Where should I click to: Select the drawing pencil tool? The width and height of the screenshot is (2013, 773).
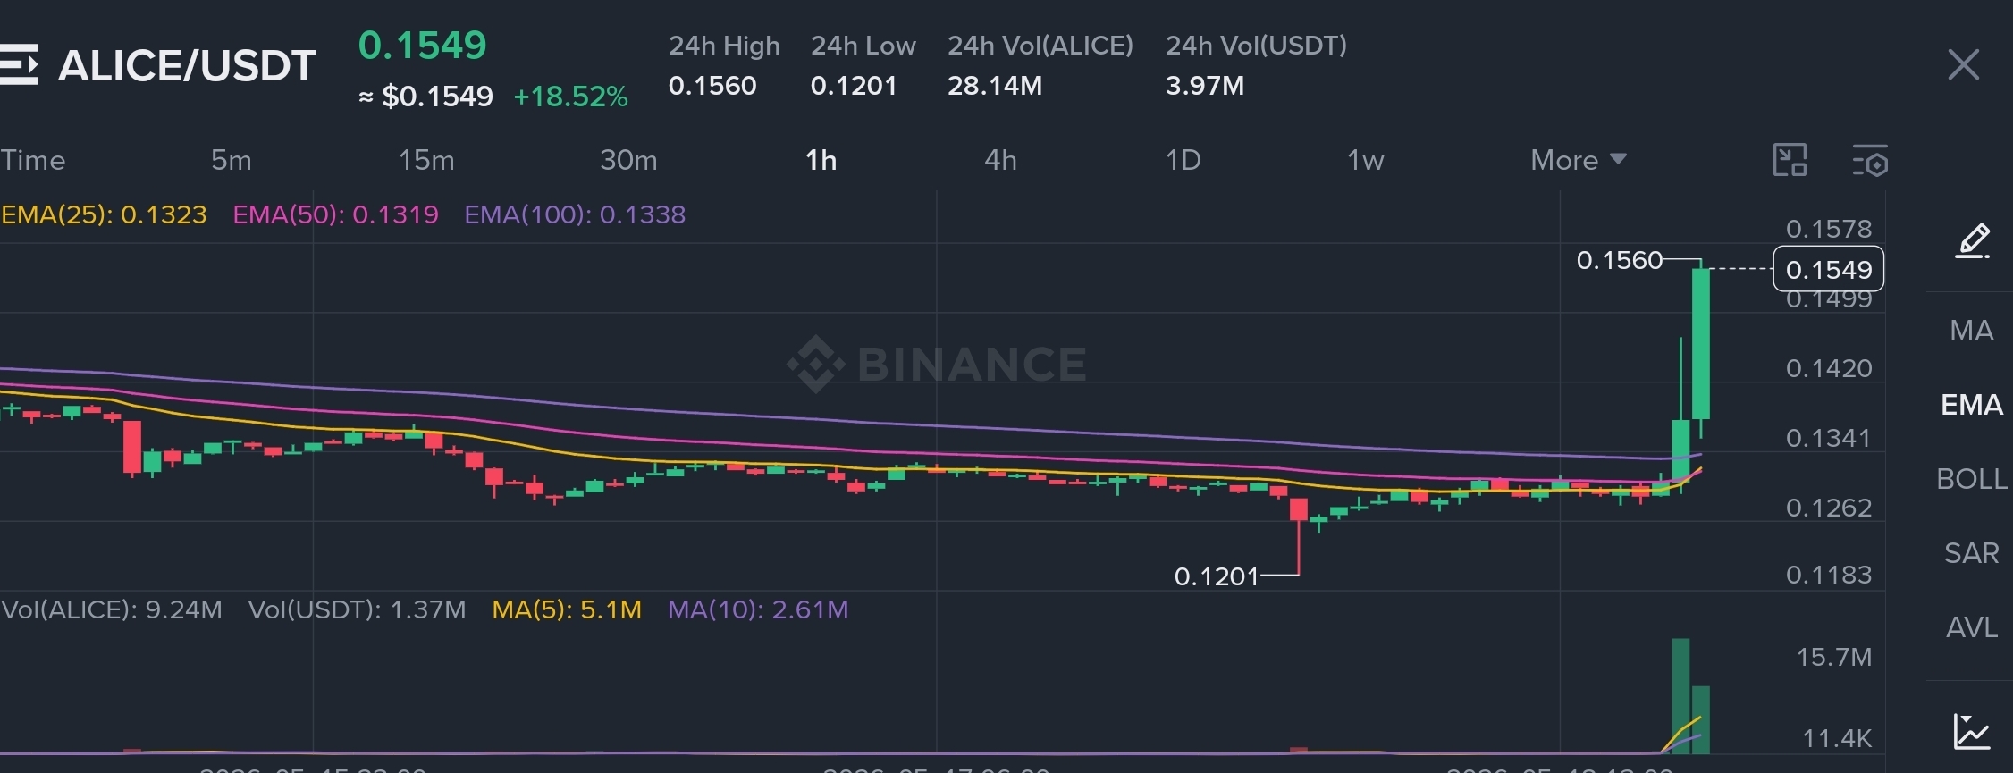pos(1972,241)
